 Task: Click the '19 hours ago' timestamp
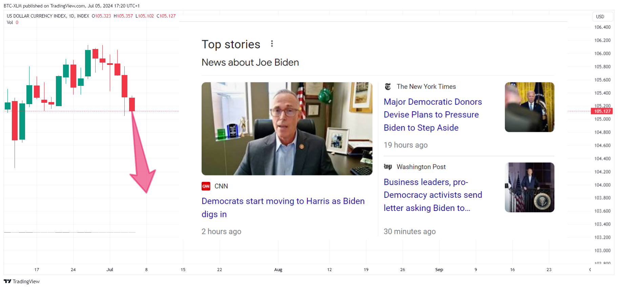pos(406,145)
